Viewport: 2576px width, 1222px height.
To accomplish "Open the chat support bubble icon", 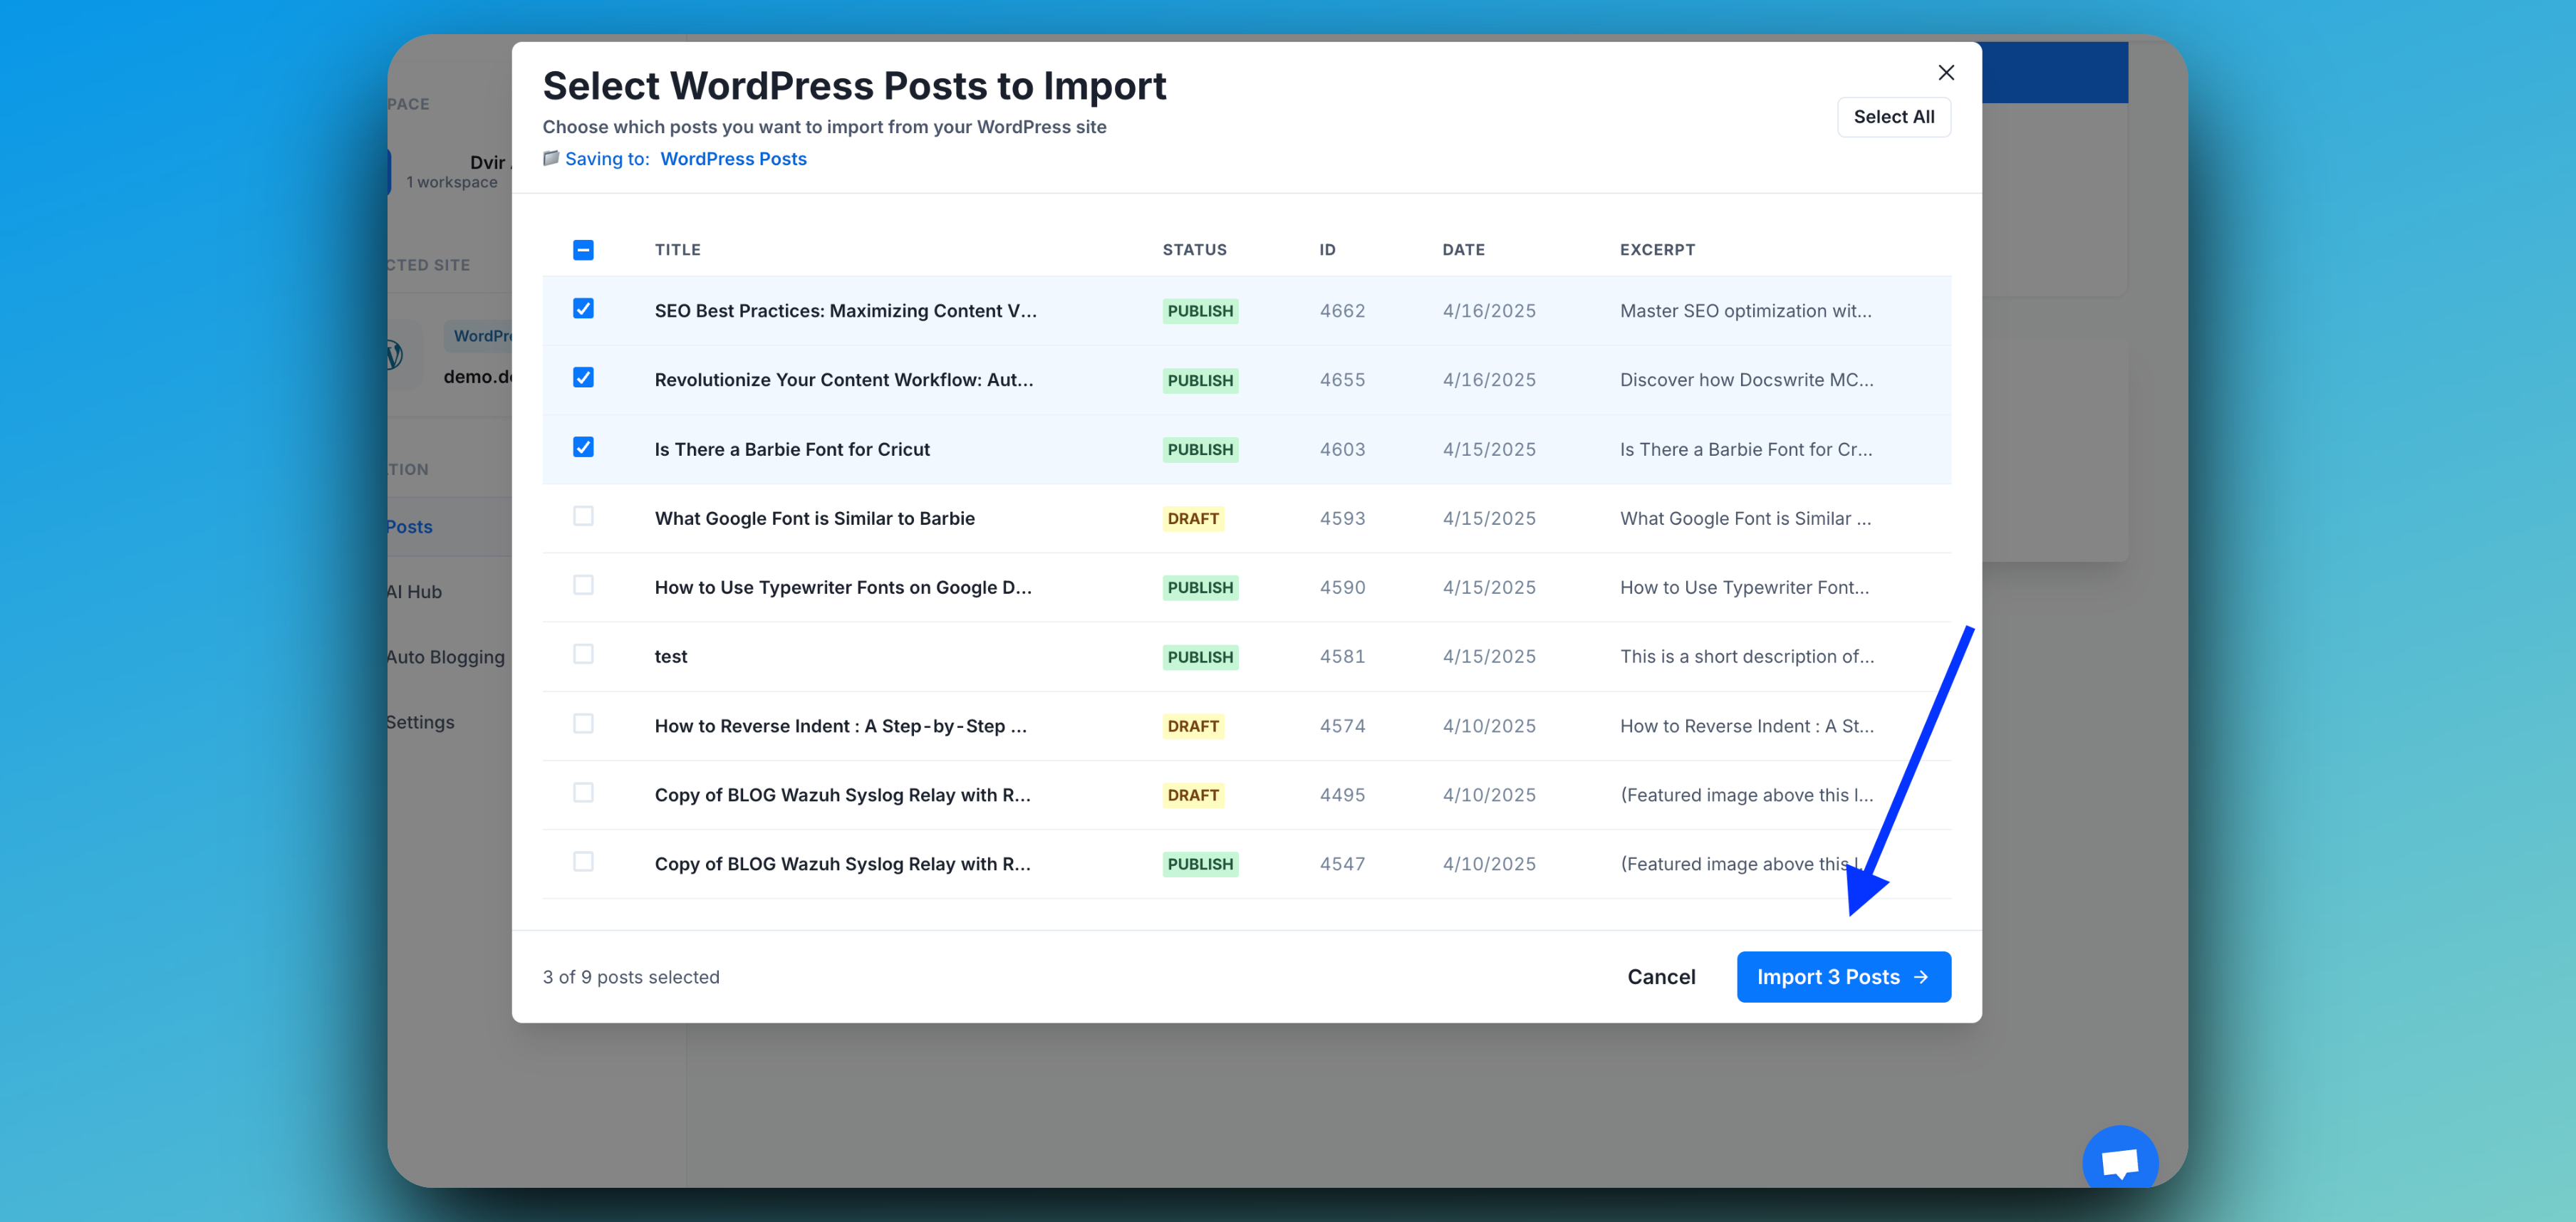I will click(x=2119, y=1161).
